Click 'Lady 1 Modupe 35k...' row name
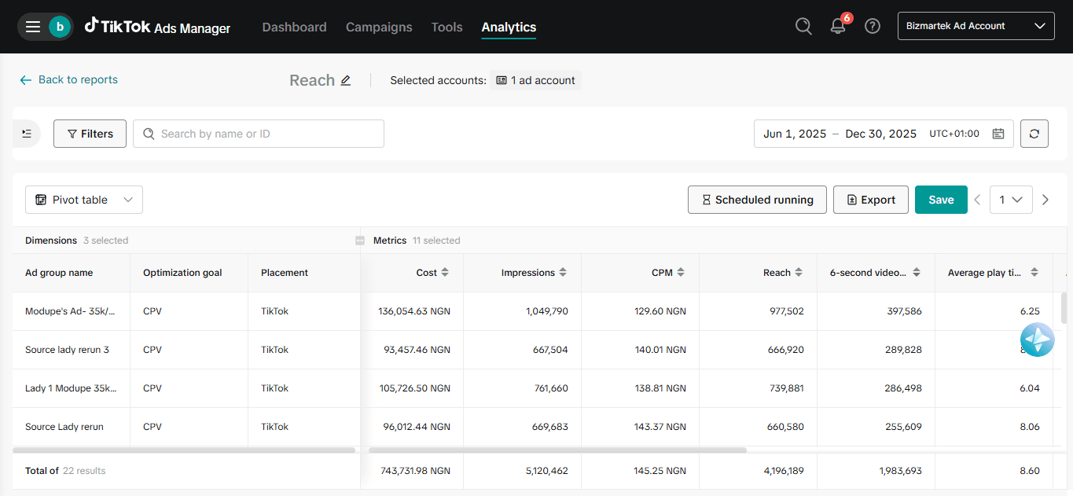 pyautogui.click(x=71, y=388)
